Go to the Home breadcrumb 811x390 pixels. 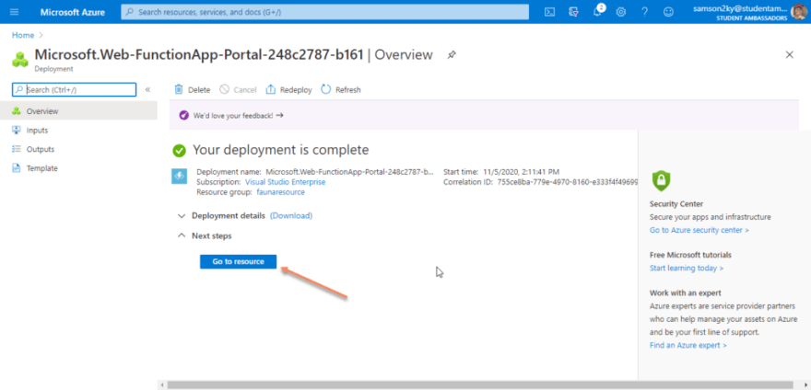click(x=23, y=35)
